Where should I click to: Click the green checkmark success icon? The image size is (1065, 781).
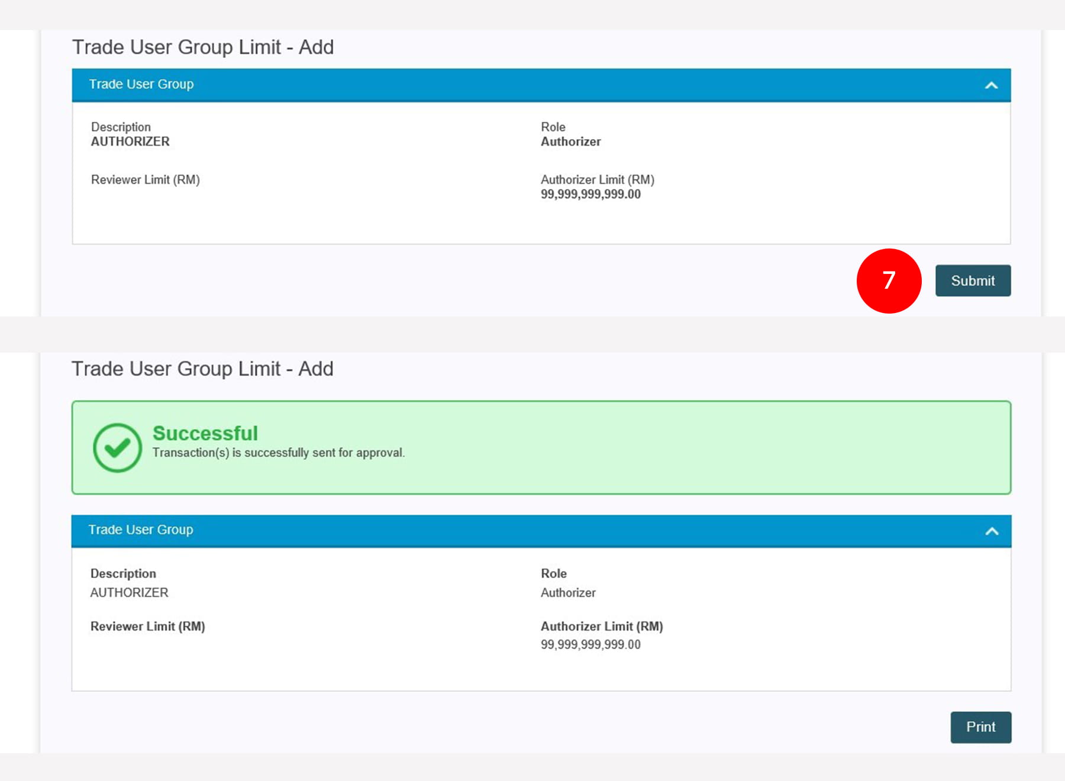(x=117, y=448)
